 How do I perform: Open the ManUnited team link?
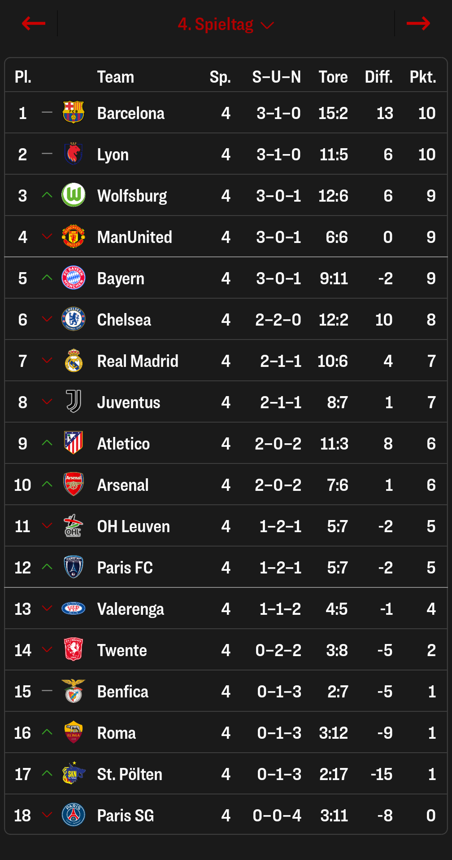135,237
